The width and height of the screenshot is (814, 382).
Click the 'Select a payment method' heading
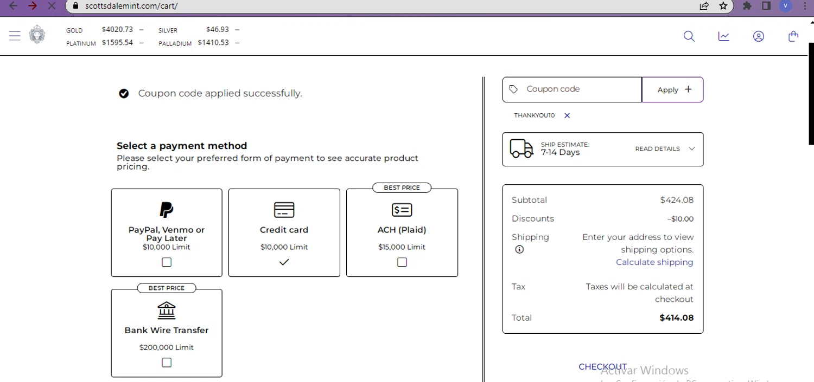(x=182, y=146)
